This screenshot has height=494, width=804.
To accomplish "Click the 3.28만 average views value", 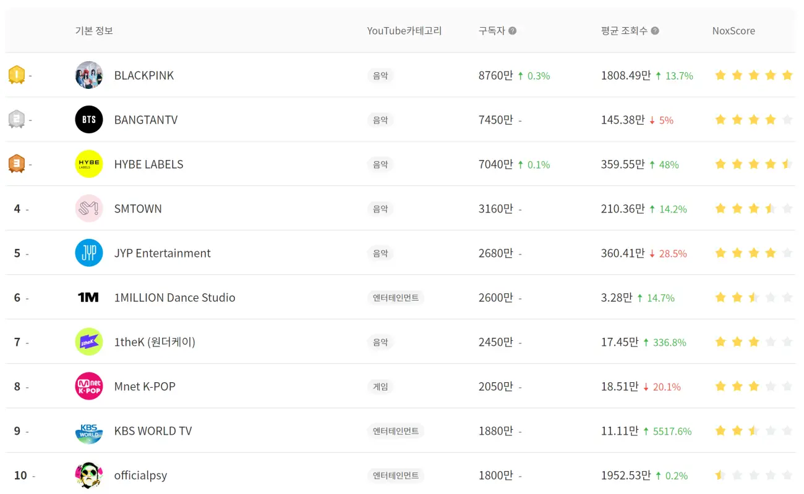I will pyautogui.click(x=617, y=298).
